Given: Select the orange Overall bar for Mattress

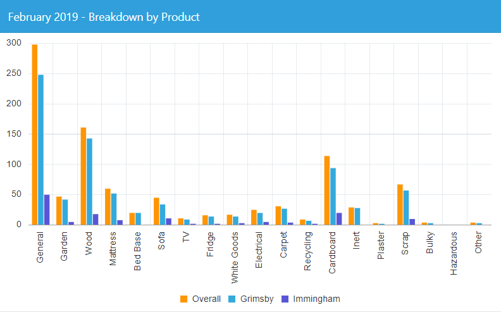Looking at the screenshot, I should tap(108, 206).
